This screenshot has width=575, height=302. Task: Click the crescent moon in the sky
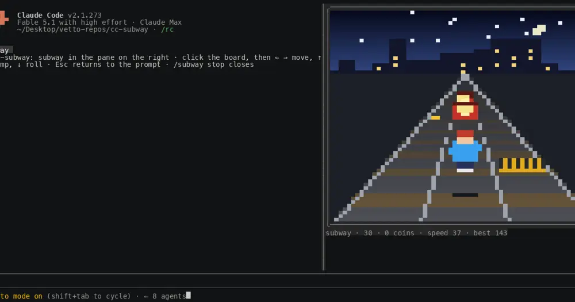coord(539,30)
